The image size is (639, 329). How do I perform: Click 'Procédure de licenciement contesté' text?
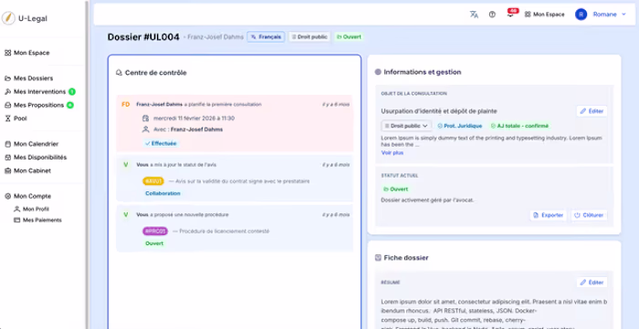225,231
